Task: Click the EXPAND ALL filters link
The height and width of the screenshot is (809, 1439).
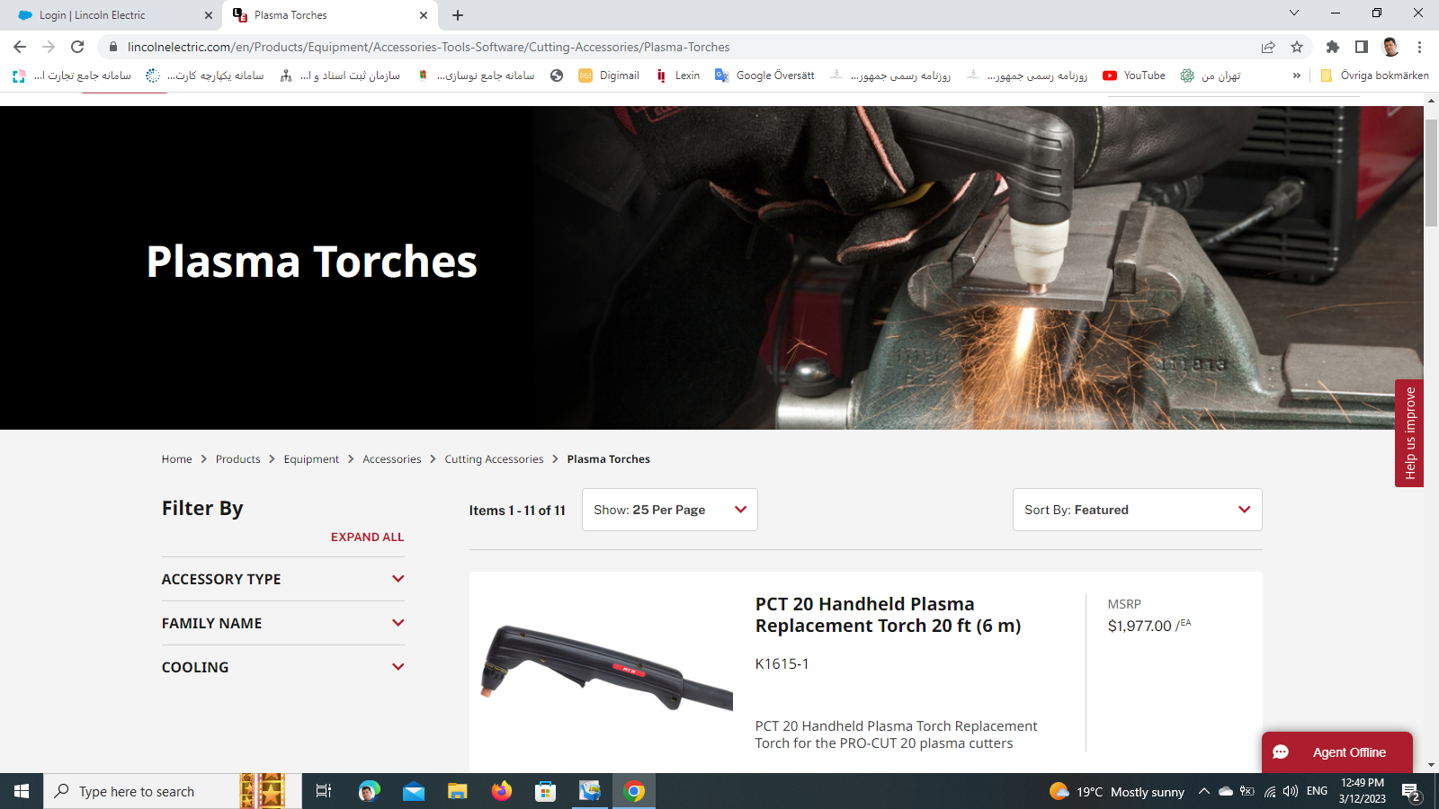Action: (x=367, y=537)
